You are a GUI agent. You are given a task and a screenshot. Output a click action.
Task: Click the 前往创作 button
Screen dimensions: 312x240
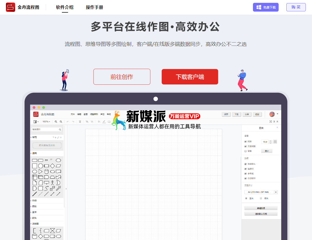click(122, 77)
